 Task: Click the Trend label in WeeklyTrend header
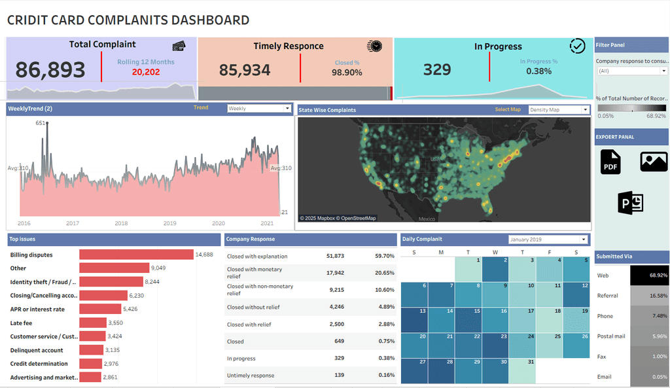pyautogui.click(x=201, y=108)
